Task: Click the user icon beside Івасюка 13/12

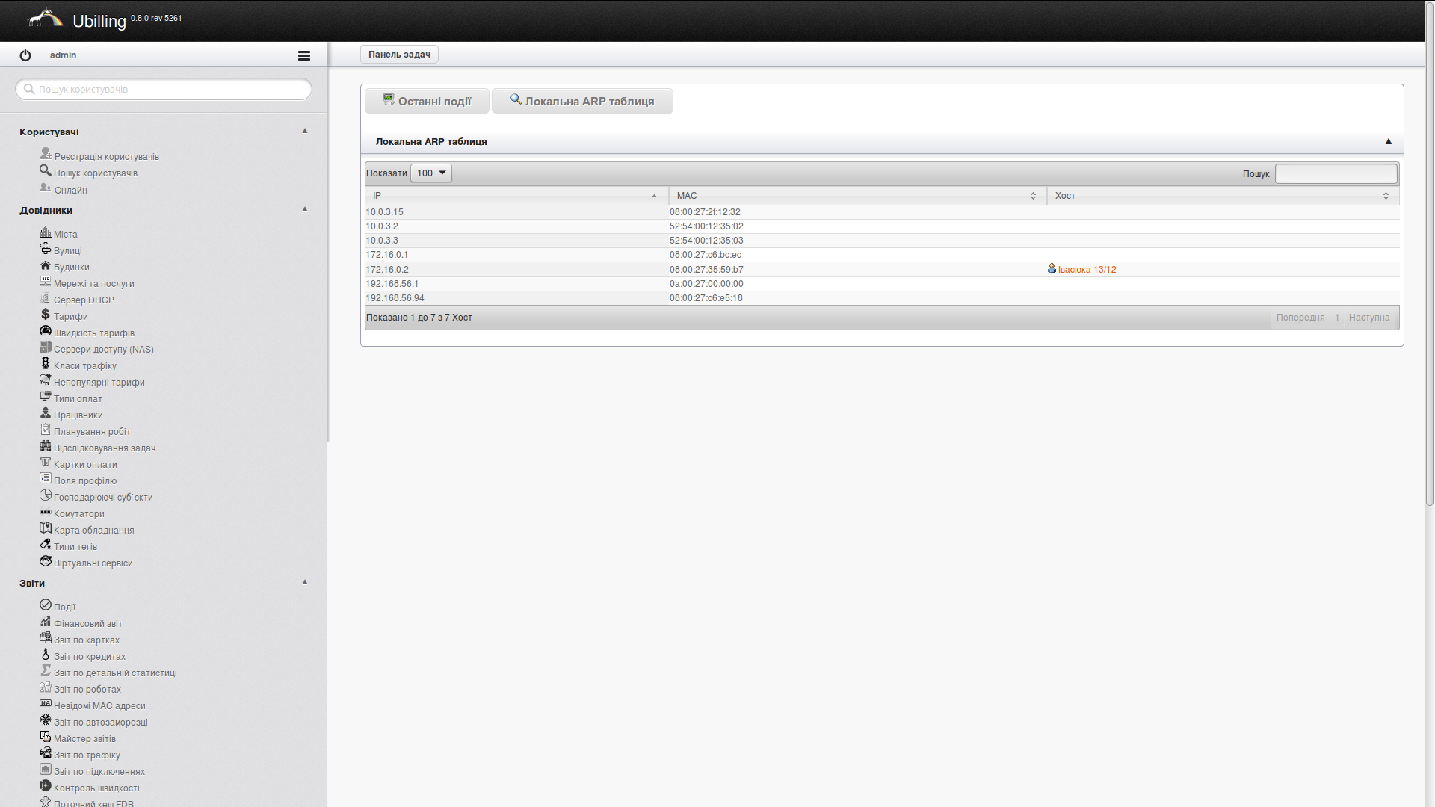Action: coord(1052,269)
